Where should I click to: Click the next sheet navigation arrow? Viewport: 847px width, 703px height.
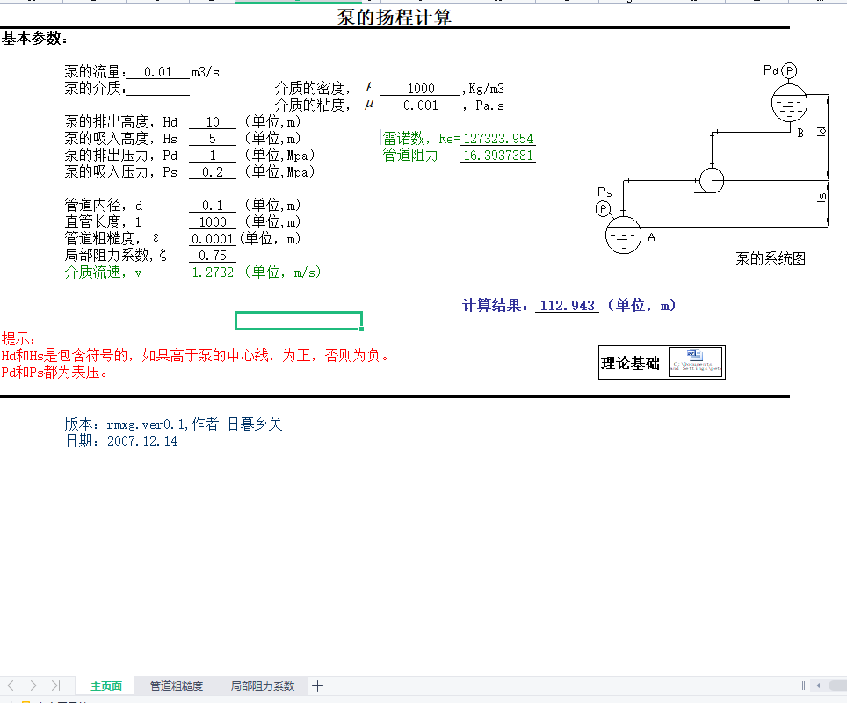pyautogui.click(x=33, y=685)
